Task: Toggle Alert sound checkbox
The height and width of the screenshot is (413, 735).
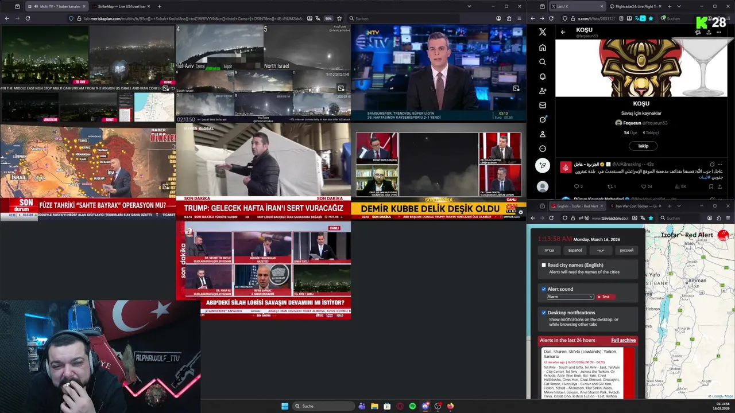Action: 544,289
